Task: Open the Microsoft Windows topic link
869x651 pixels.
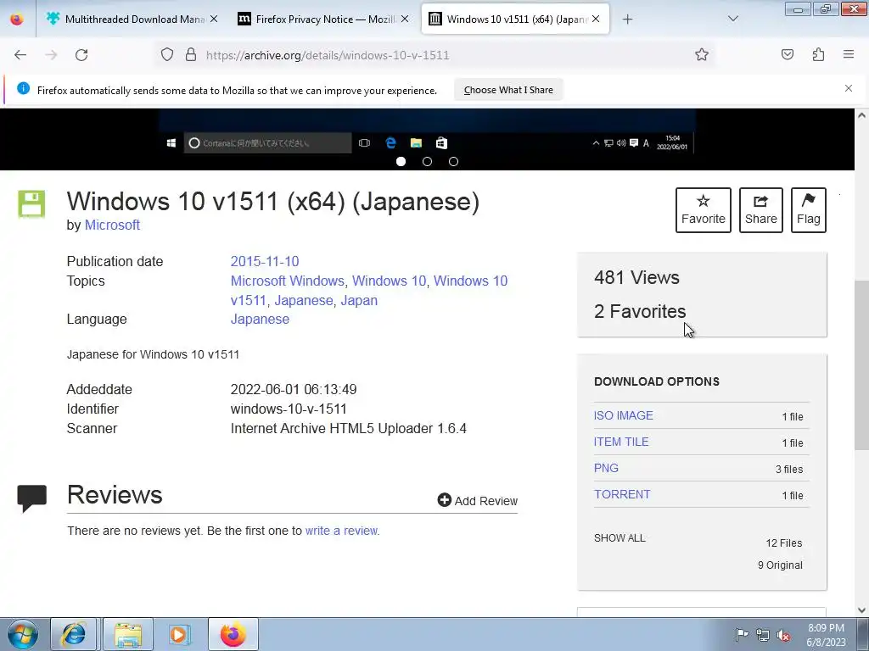Action: click(287, 281)
